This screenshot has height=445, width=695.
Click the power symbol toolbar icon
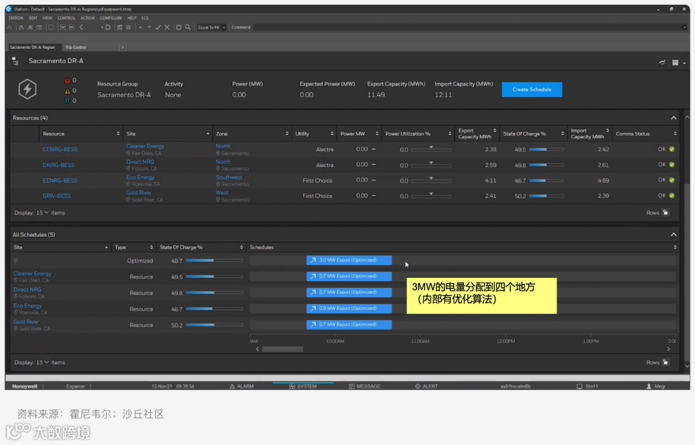coord(179,28)
